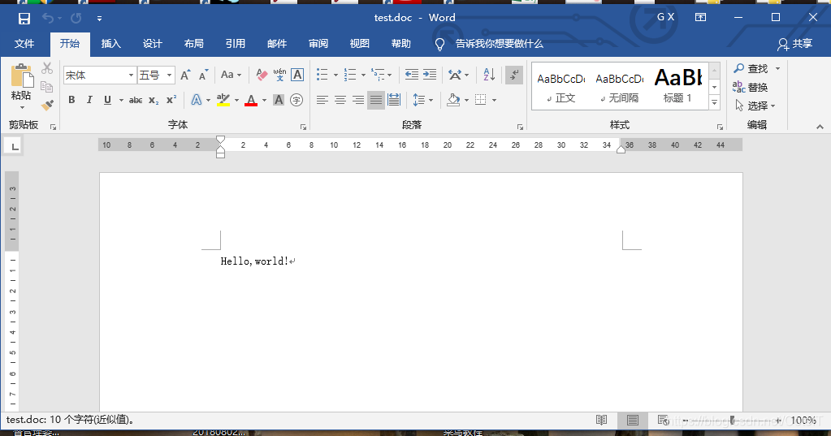Screen dimensions: 831x436
Task: Click the Redo icon in quick access toolbar
Action: click(x=76, y=19)
